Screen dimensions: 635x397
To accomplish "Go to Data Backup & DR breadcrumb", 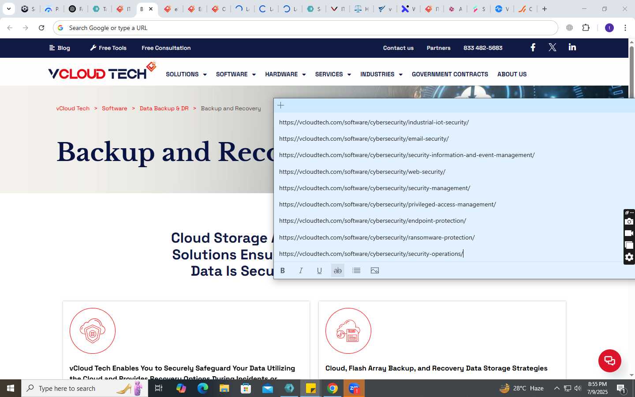I will (x=164, y=109).
